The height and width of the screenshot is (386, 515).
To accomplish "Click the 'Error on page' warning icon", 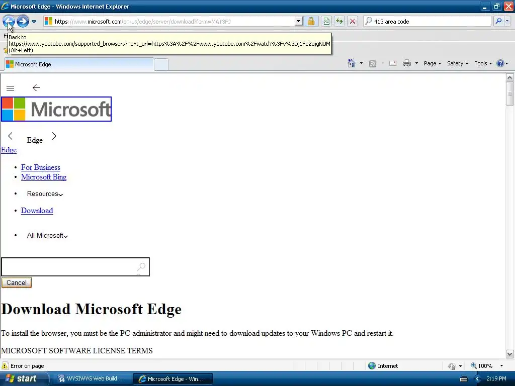I will point(5,366).
